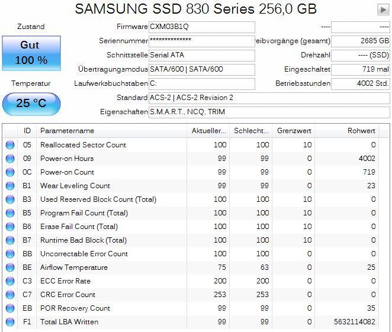Click the Firmware field CXM03B1Q
Image resolution: width=392 pixels, height=332 pixels.
201,27
